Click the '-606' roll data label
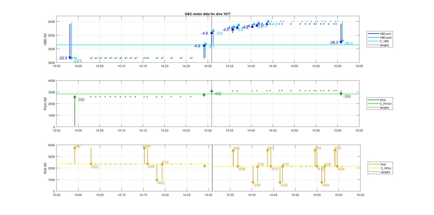 [x=241, y=169]
